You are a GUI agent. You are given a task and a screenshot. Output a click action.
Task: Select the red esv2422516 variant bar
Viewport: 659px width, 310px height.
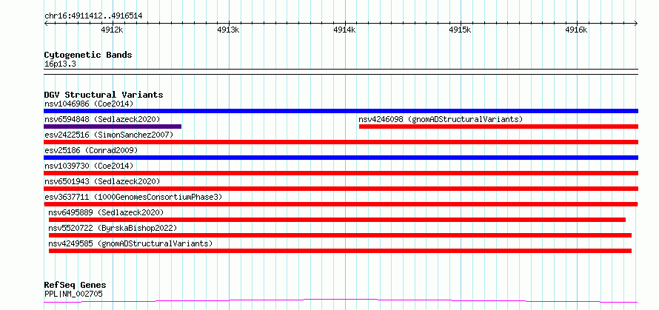pyautogui.click(x=341, y=142)
